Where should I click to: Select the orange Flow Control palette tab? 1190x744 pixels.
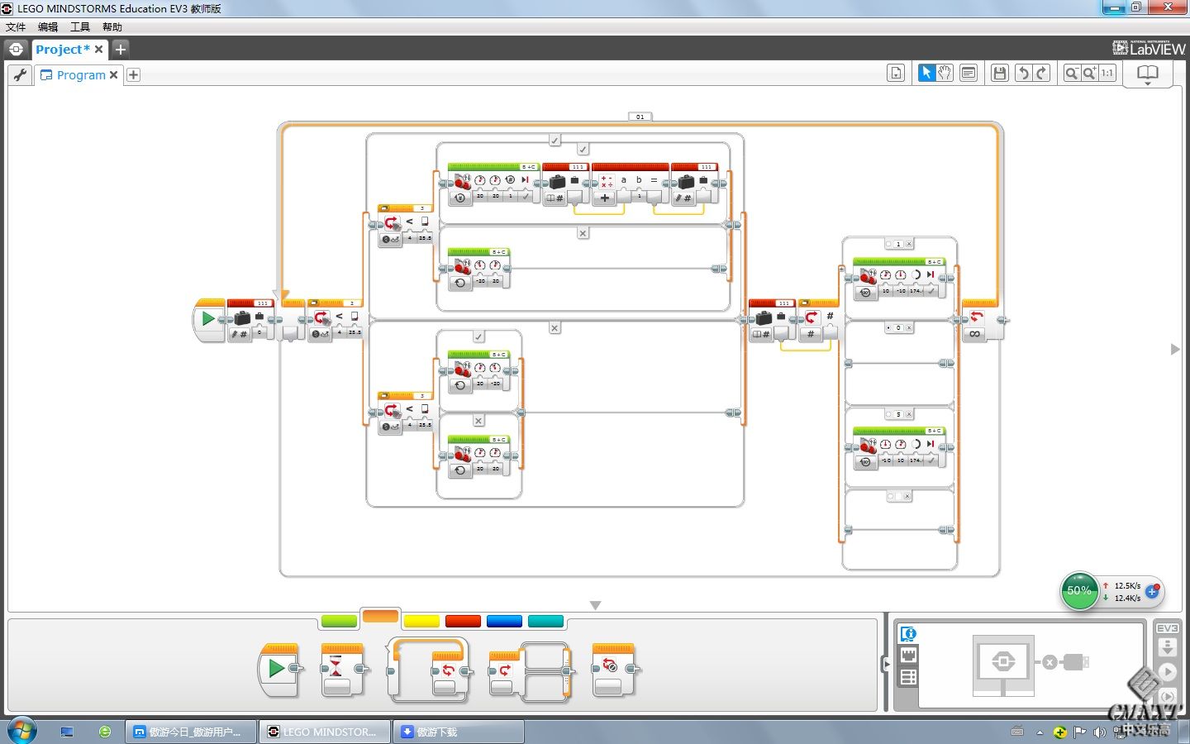tap(381, 617)
